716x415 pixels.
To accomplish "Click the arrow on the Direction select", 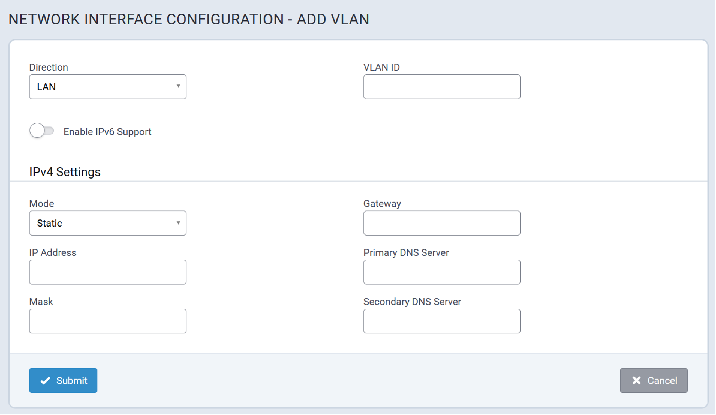I will 178,86.
